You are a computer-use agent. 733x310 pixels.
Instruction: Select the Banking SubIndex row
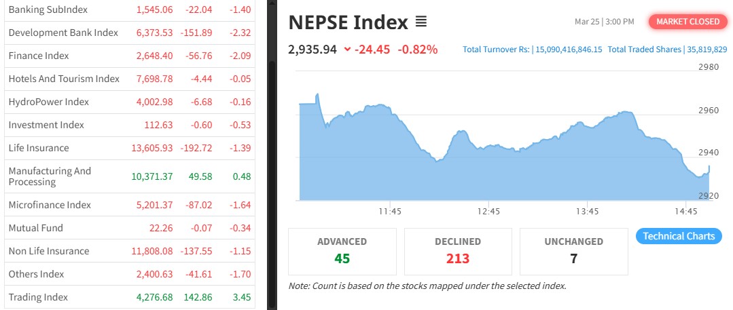point(48,10)
